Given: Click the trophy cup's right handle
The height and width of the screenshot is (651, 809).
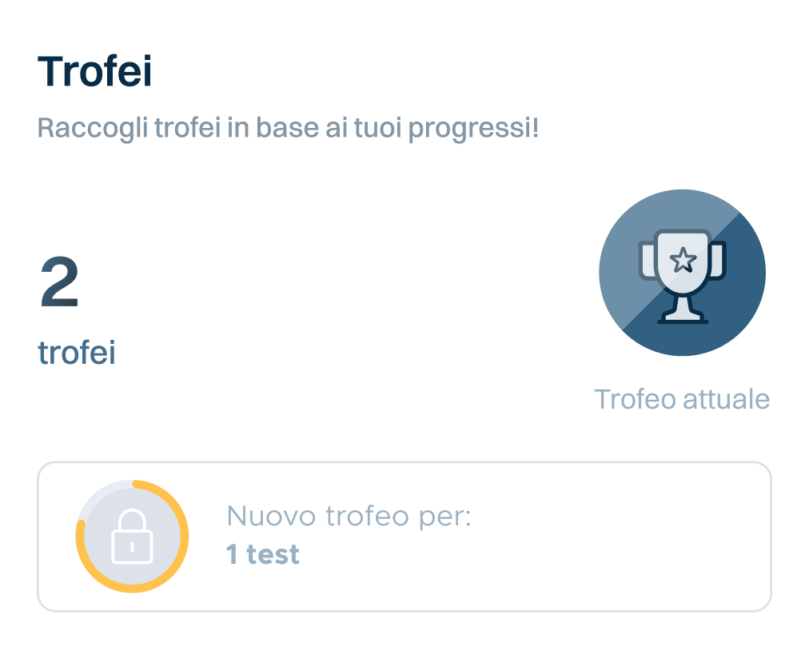Looking at the screenshot, I should pyautogui.click(x=718, y=259).
